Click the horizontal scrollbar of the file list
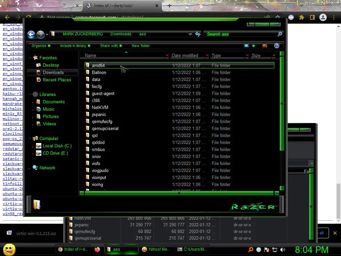This screenshot has width=341, height=256. pyautogui.click(x=179, y=193)
